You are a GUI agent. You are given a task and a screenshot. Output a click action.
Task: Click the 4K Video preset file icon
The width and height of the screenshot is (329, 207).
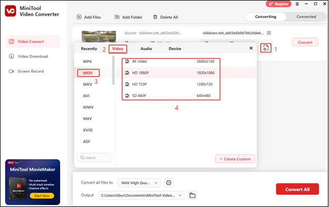[x=127, y=62]
